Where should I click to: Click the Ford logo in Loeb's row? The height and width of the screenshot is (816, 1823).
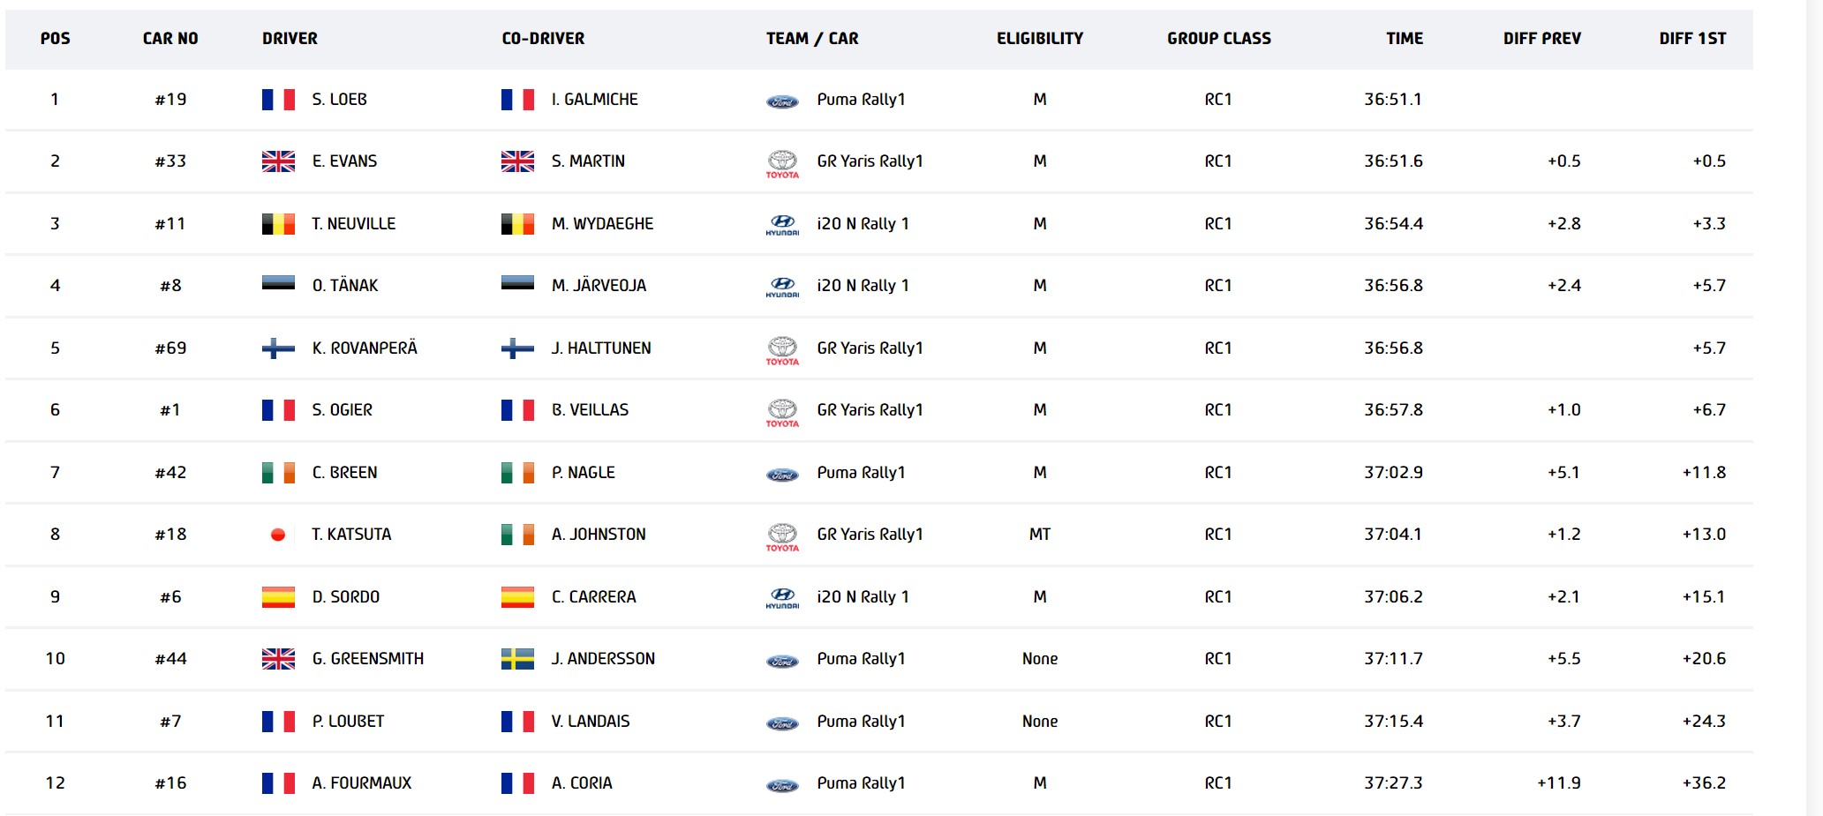coord(781,101)
